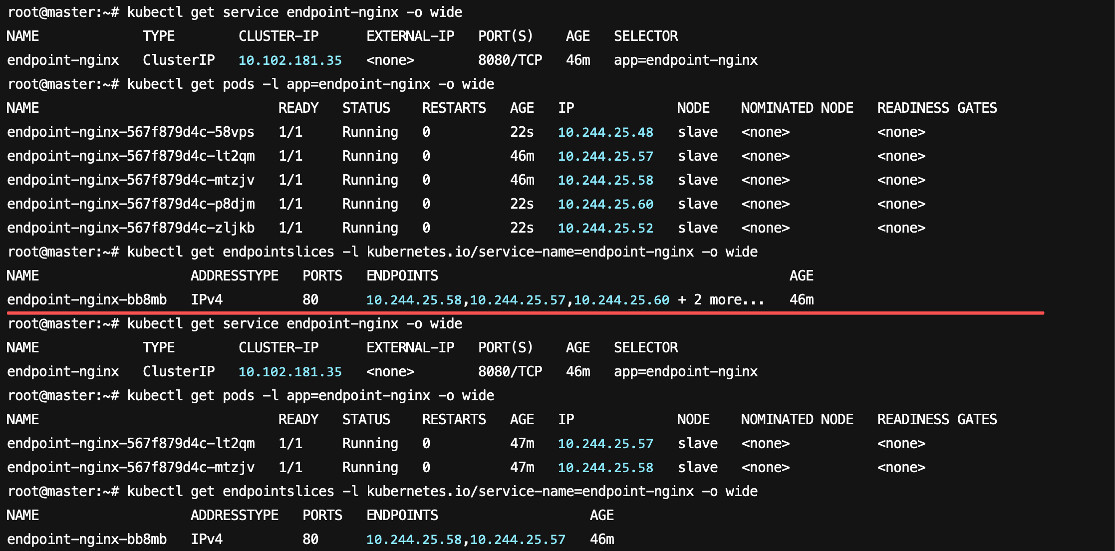Click endpoint IP 10.244.25.60 in endpointslice row
The width and height of the screenshot is (1115, 551).
[x=621, y=300]
